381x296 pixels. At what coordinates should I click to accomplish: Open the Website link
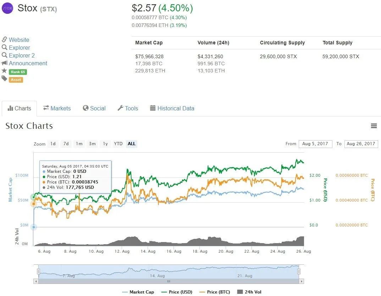click(x=19, y=40)
